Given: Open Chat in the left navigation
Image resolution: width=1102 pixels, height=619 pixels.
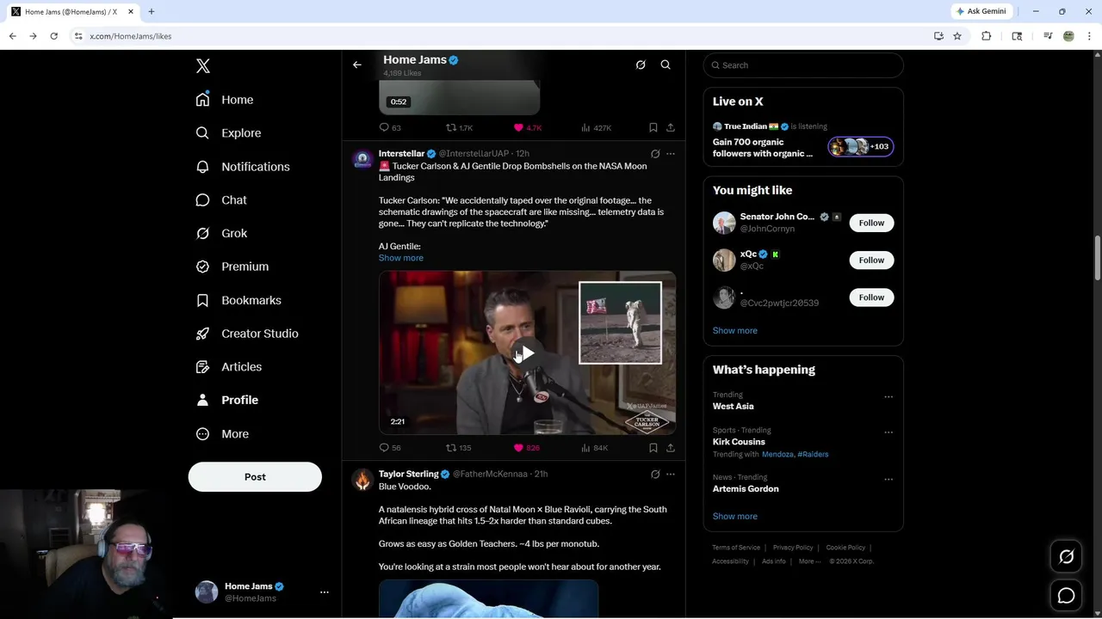Looking at the screenshot, I should [221, 200].
